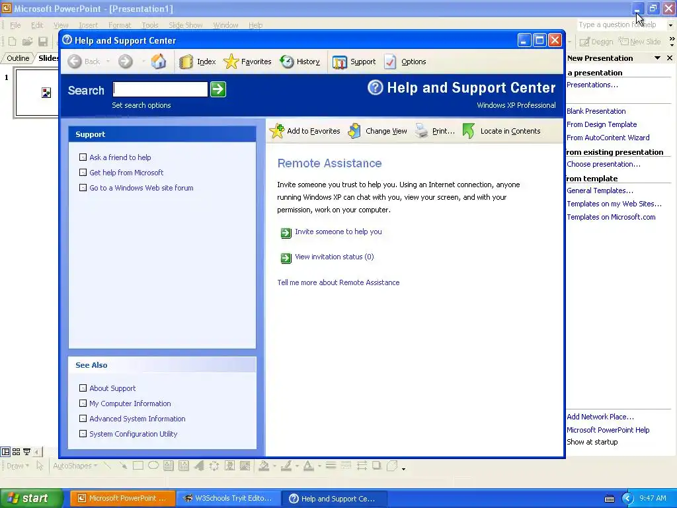Click the Windows start button
The height and width of the screenshot is (508, 677).
click(32, 498)
